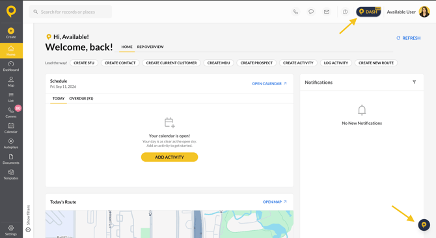Click CREATE ACTIVITY button
This screenshot has width=436, height=238.
click(298, 63)
